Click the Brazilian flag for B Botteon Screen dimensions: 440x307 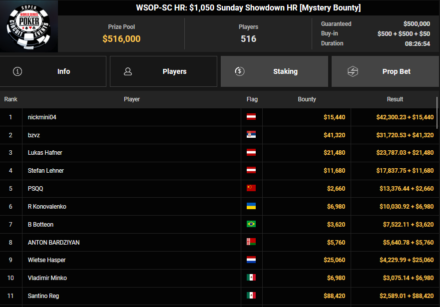tap(251, 225)
